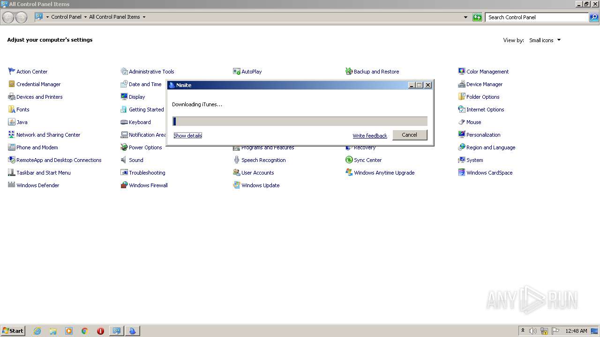This screenshot has height=337, width=600.
Task: Open Google Chrome from taskbar
Action: click(x=84, y=331)
